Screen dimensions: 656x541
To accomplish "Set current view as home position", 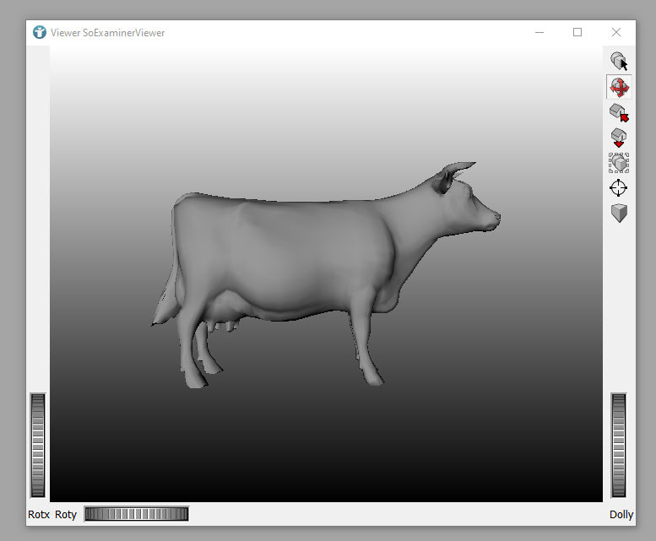I will pos(619,138).
